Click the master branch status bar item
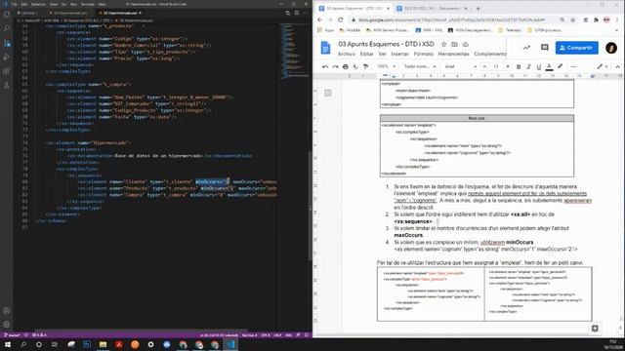Screen dimensions: 625x351 coord(12,335)
